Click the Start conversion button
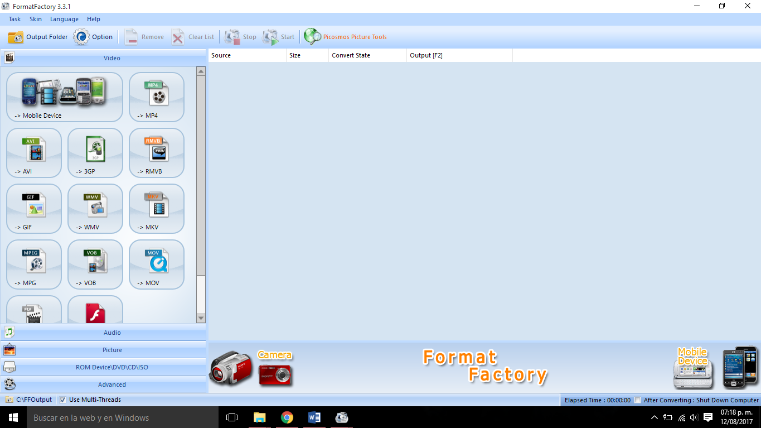The width and height of the screenshot is (761, 428). [x=278, y=37]
